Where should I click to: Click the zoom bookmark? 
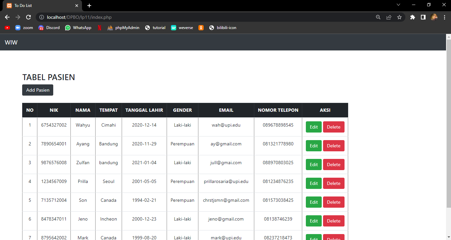tap(24, 28)
